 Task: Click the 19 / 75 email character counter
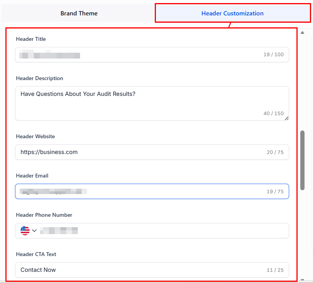click(275, 192)
